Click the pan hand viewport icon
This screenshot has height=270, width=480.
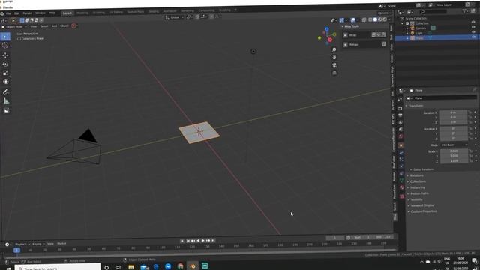tap(334, 57)
